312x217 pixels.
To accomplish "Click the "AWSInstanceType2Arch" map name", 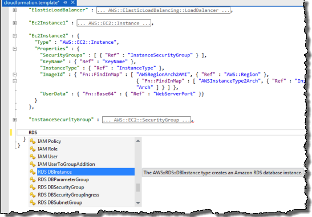I will [x=230, y=81].
